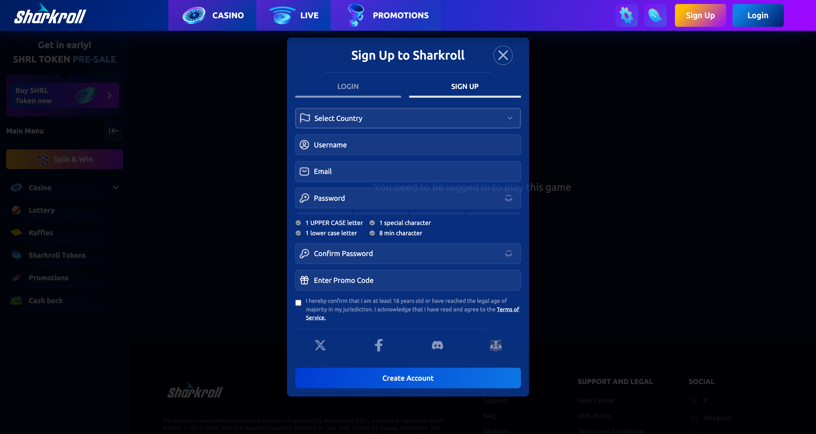Sign up with MetaMask fox icon
Screen dimensions: 816x434
(495, 345)
